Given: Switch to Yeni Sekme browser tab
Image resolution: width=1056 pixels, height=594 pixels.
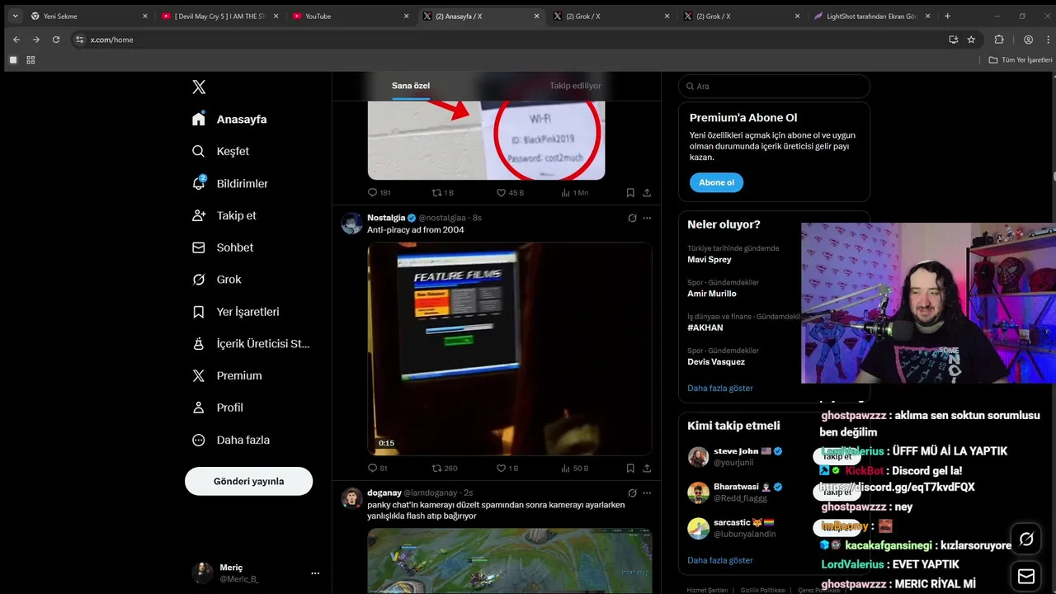Looking at the screenshot, I should [89, 16].
